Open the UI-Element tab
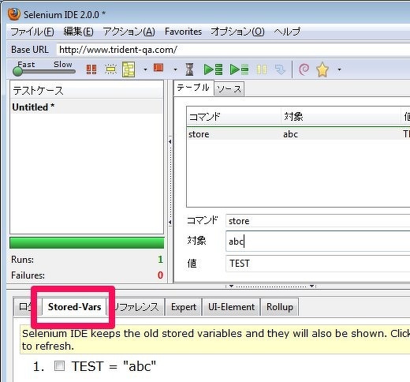Viewport: 410px width, 382px height. tap(231, 307)
